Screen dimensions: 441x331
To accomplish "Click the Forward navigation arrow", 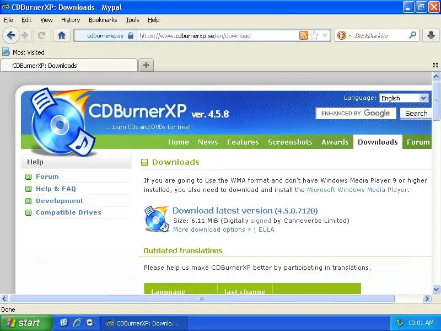I will 25,35.
